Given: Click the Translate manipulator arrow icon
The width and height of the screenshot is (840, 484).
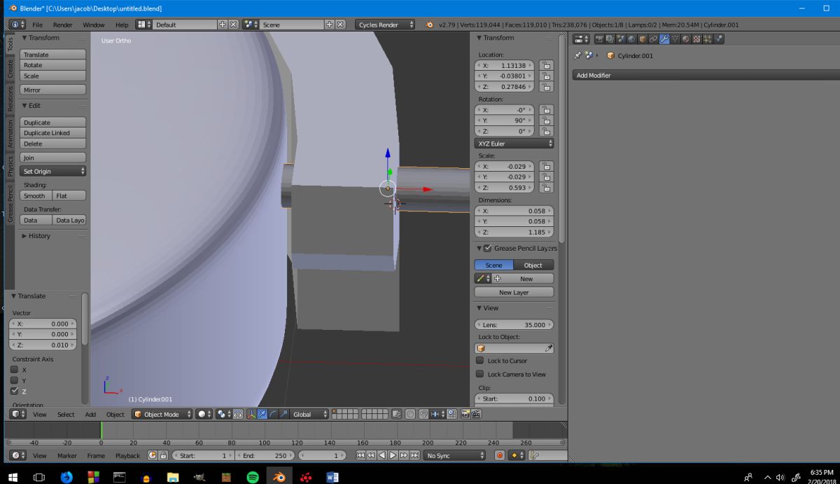Looking at the screenshot, I should [262, 414].
